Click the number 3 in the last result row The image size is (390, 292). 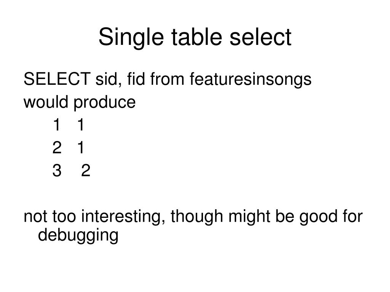click(57, 171)
